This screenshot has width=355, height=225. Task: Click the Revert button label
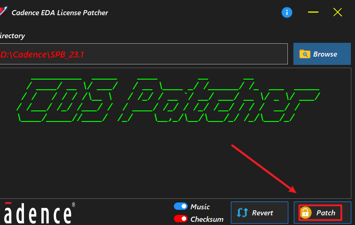pyautogui.click(x=263, y=213)
